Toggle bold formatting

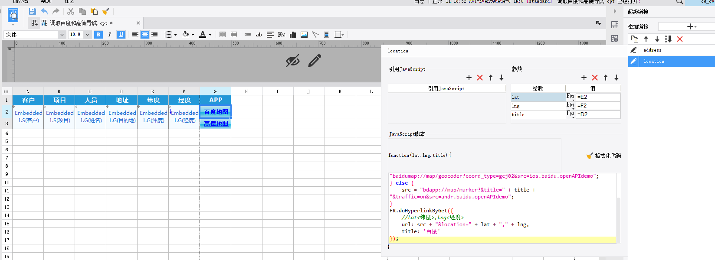coord(98,35)
